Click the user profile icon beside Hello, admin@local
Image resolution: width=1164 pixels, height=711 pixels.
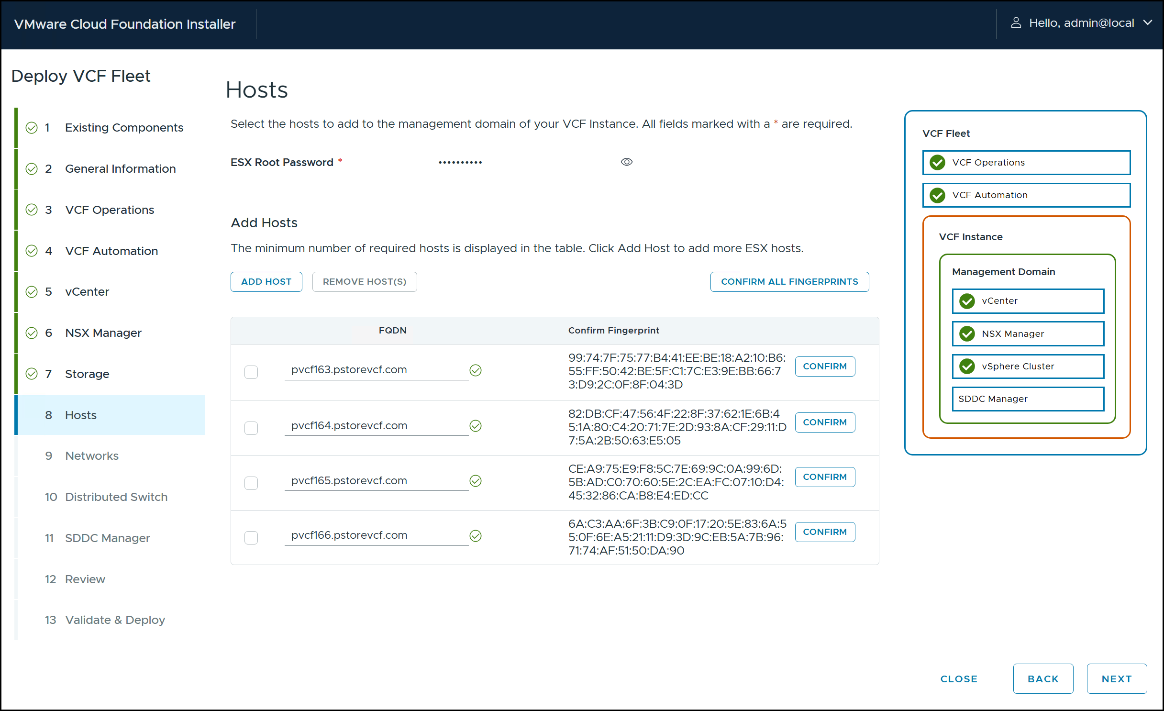(1016, 23)
